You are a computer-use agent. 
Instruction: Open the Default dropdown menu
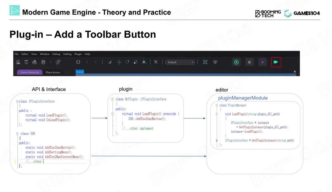pyautogui.click(x=180, y=62)
